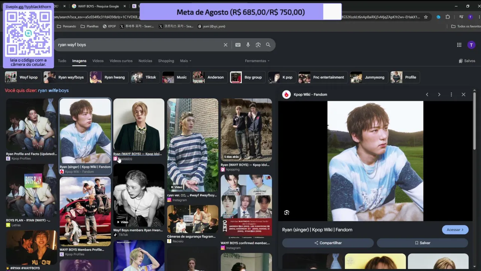Open the on-screen keyboard input tool

pos(238,45)
